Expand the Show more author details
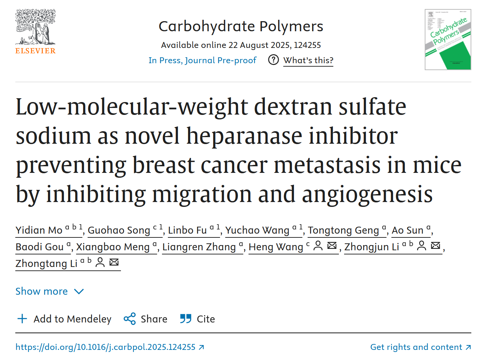Viewport: 480px width, 361px height. click(x=42, y=291)
